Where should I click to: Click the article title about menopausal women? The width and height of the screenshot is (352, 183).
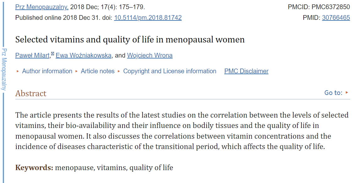130,40
